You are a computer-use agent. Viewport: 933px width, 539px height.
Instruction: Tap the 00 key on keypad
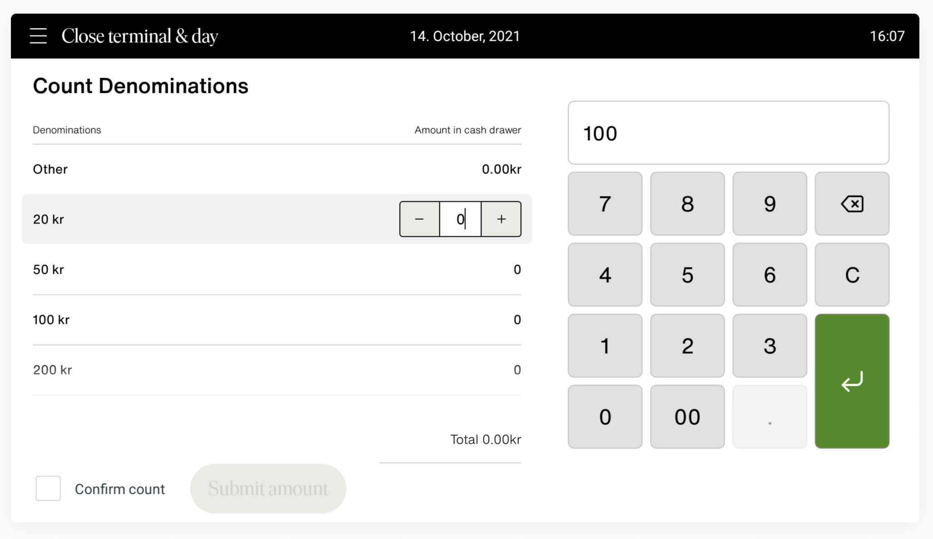click(x=687, y=417)
